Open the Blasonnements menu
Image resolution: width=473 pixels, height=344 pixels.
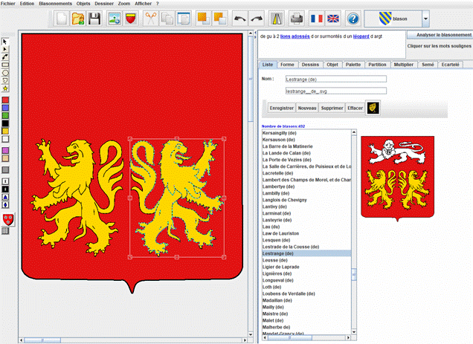(55, 4)
